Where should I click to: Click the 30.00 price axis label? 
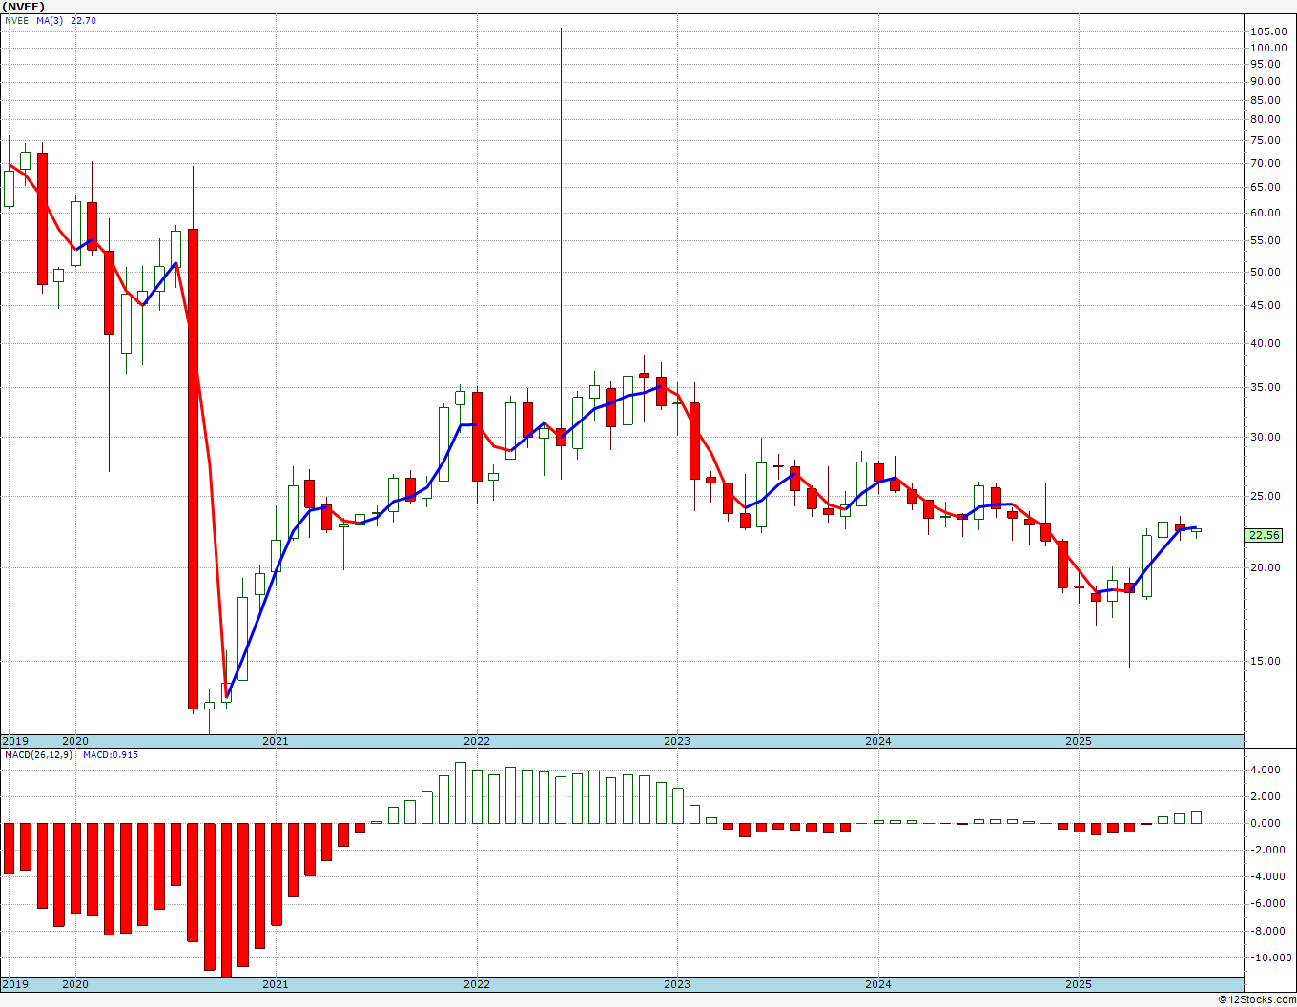click(1266, 438)
